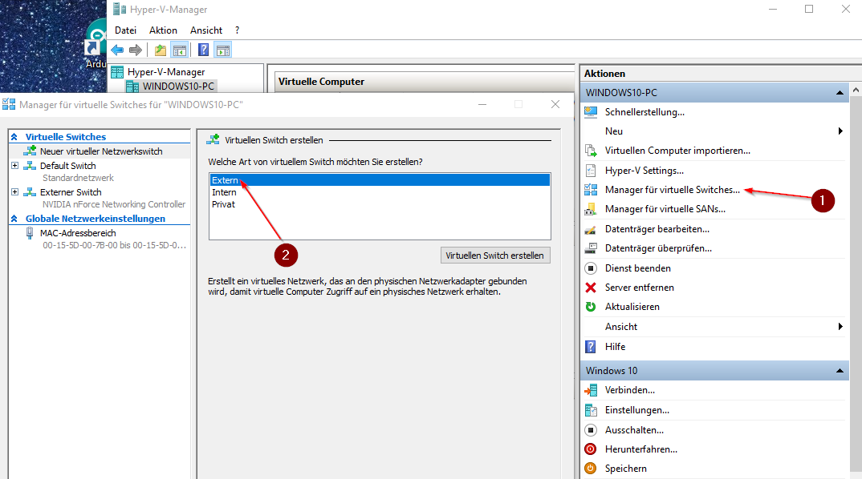This screenshot has width=862, height=479.
Task: Click Verbinden... action
Action: click(x=629, y=390)
